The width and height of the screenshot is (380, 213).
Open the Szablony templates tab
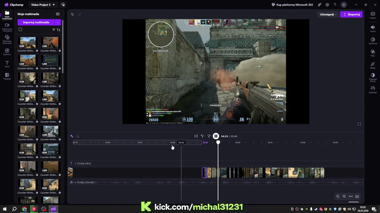(7, 52)
